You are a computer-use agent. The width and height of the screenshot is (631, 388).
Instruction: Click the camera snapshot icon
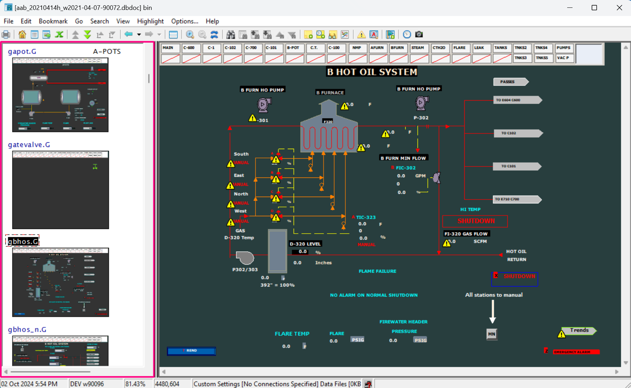coord(419,34)
